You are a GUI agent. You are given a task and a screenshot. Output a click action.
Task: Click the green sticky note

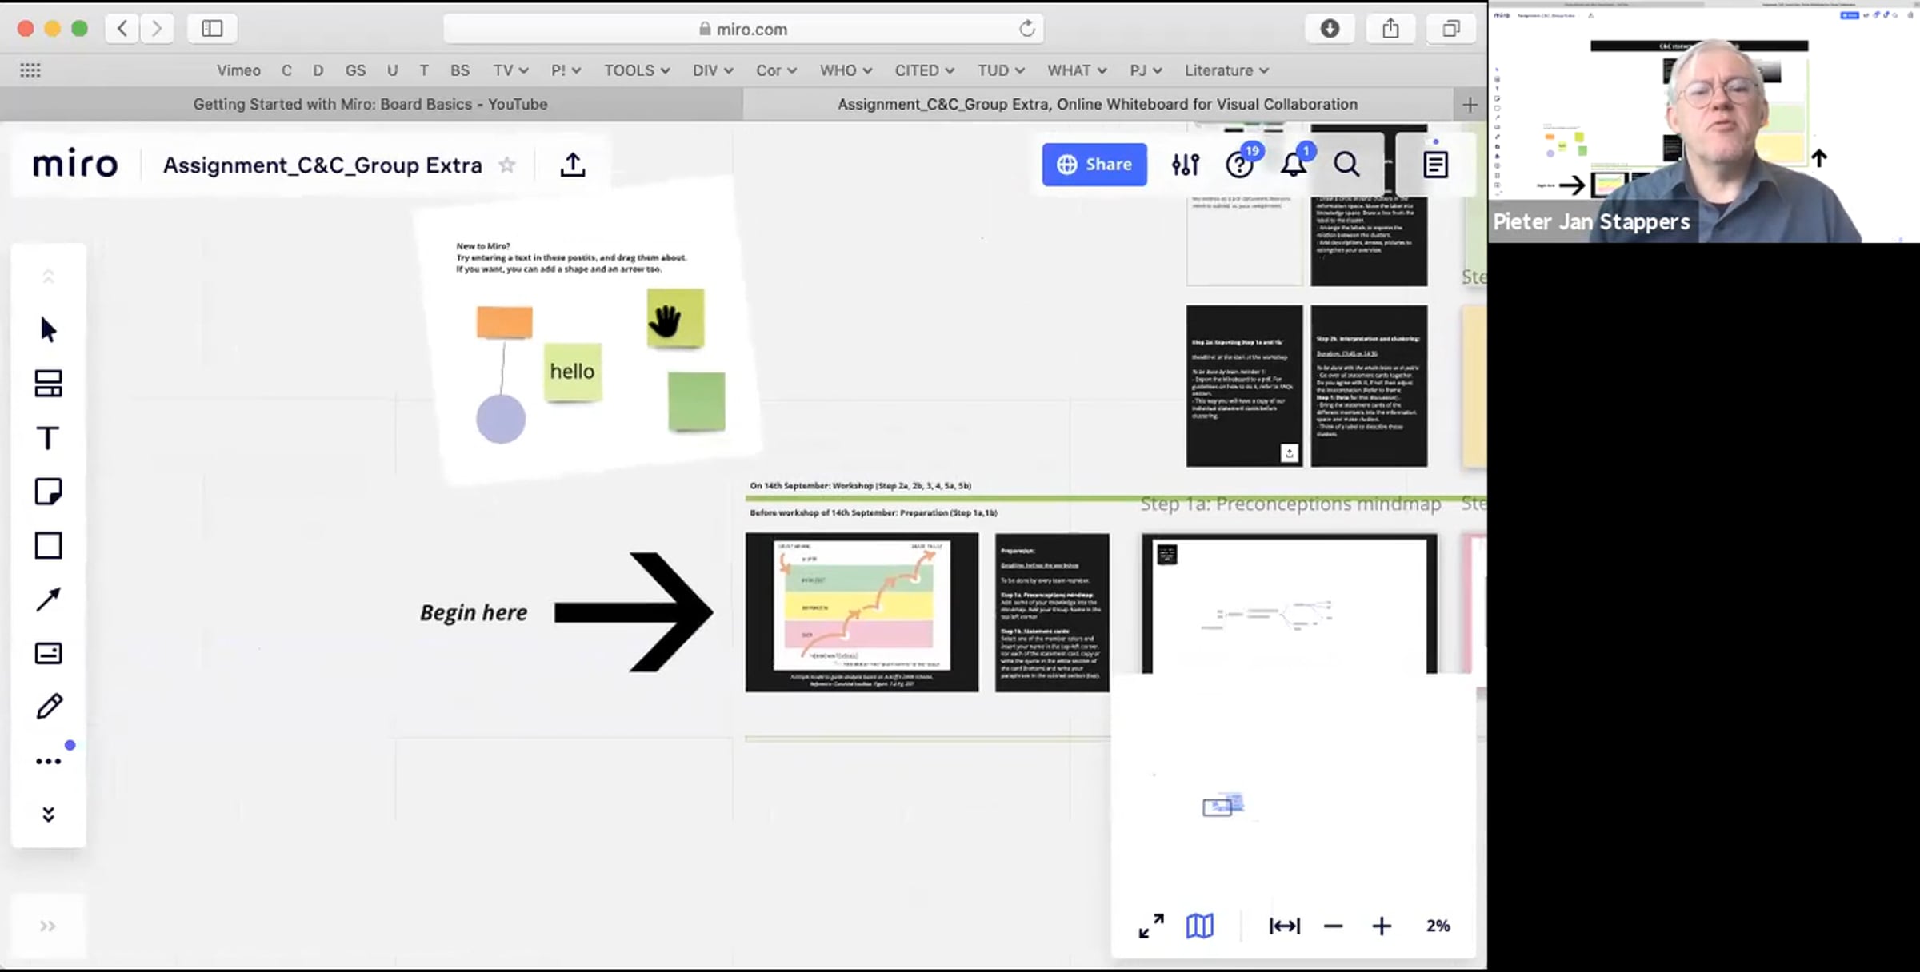[696, 401]
